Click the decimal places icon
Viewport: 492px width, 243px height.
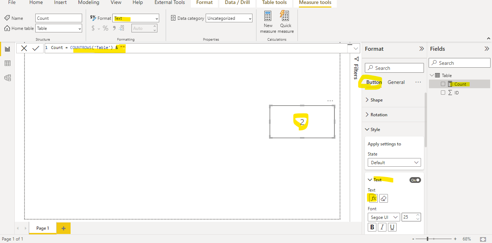pyautogui.click(x=122, y=28)
